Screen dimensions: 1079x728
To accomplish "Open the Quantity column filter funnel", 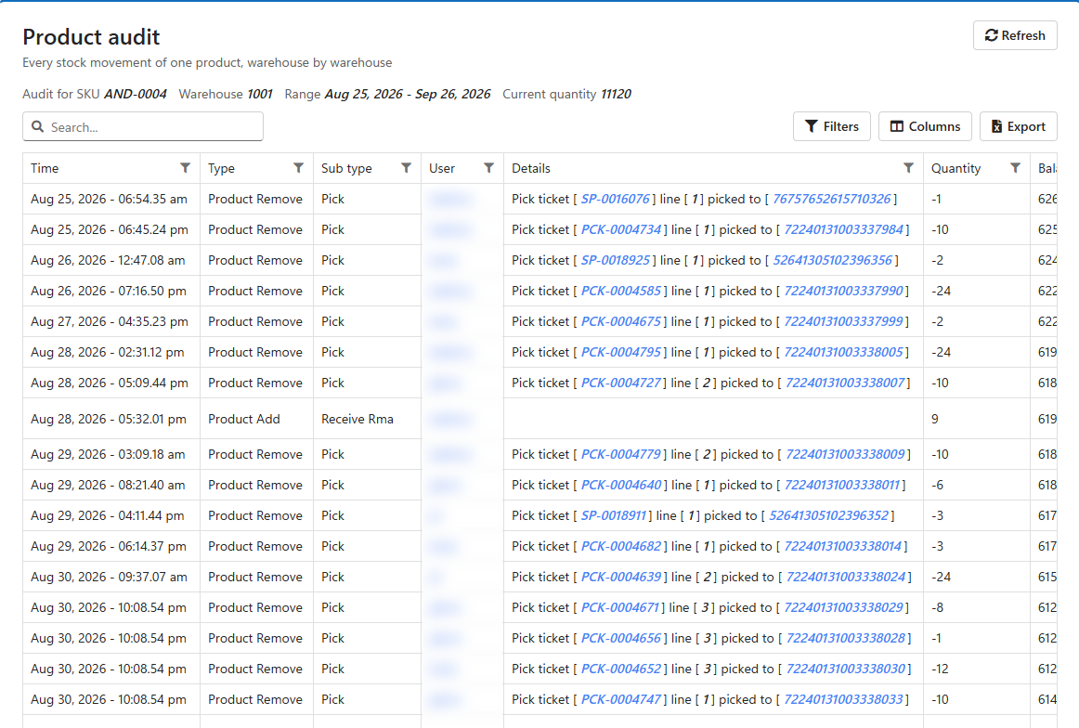I will pyautogui.click(x=1015, y=168).
